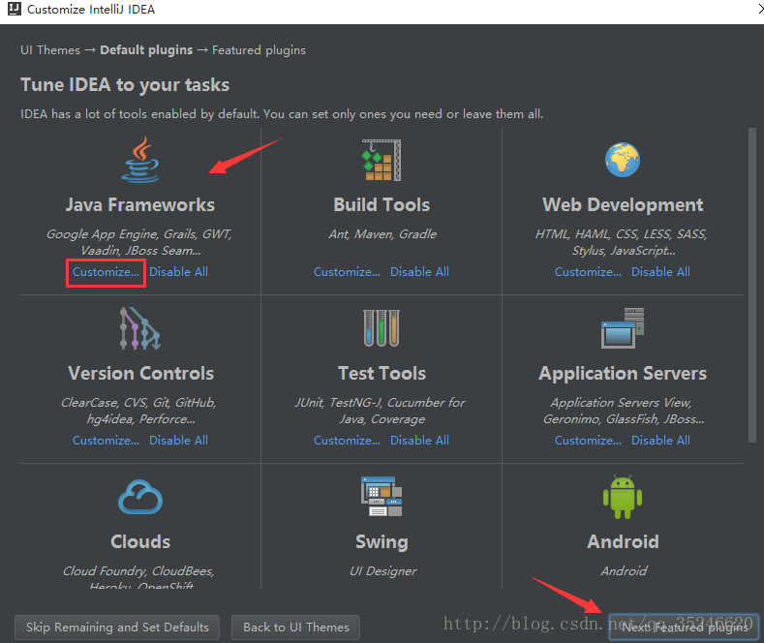764x643 pixels.
Task: Click the Test Tools heading
Action: 382,373
